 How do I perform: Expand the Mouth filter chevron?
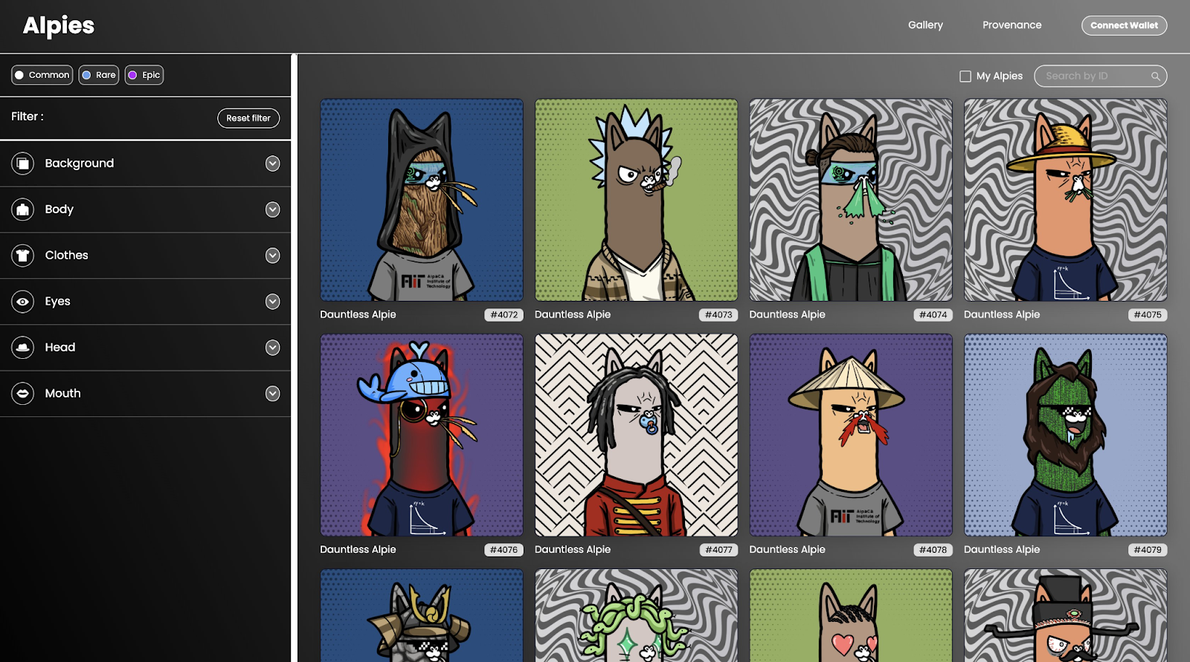click(x=273, y=394)
